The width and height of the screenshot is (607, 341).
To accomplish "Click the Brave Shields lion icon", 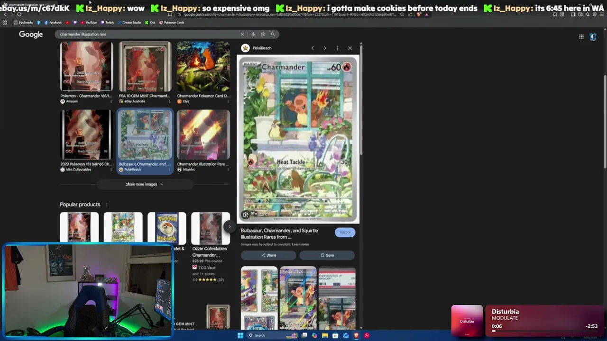I will click(x=419, y=14).
